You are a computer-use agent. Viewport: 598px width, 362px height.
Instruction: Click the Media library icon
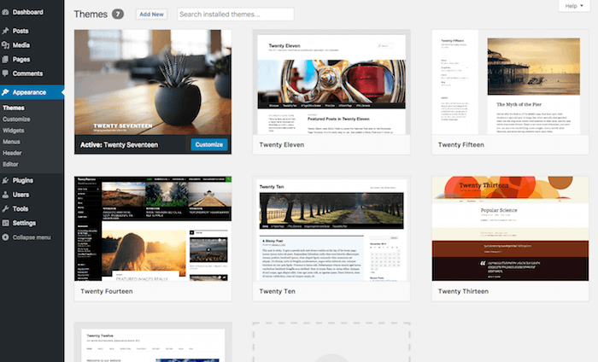click(5, 45)
